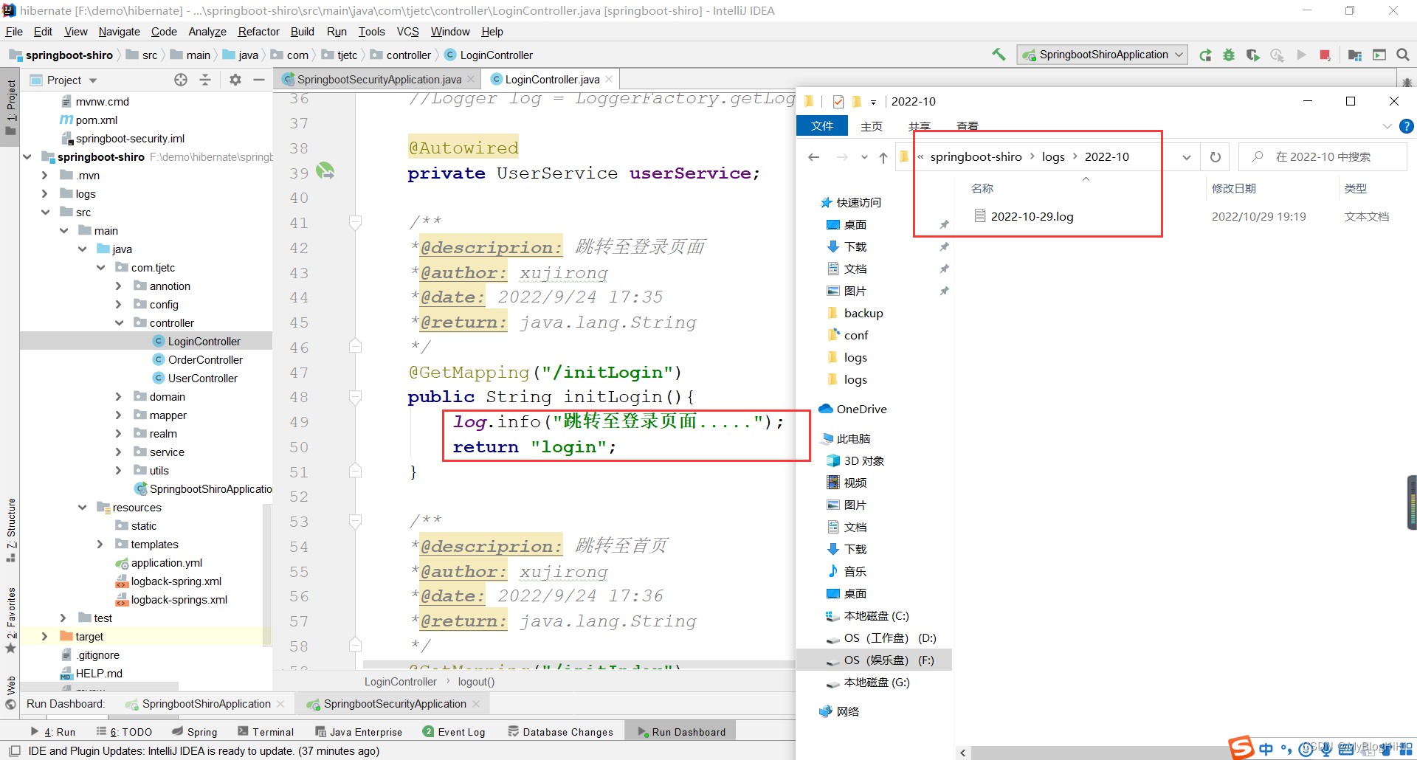Screen dimensions: 1417x760
Task: Collapse all in Project panel
Action: pos(205,80)
